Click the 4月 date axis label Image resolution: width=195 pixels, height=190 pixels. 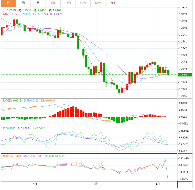coord(35,184)
